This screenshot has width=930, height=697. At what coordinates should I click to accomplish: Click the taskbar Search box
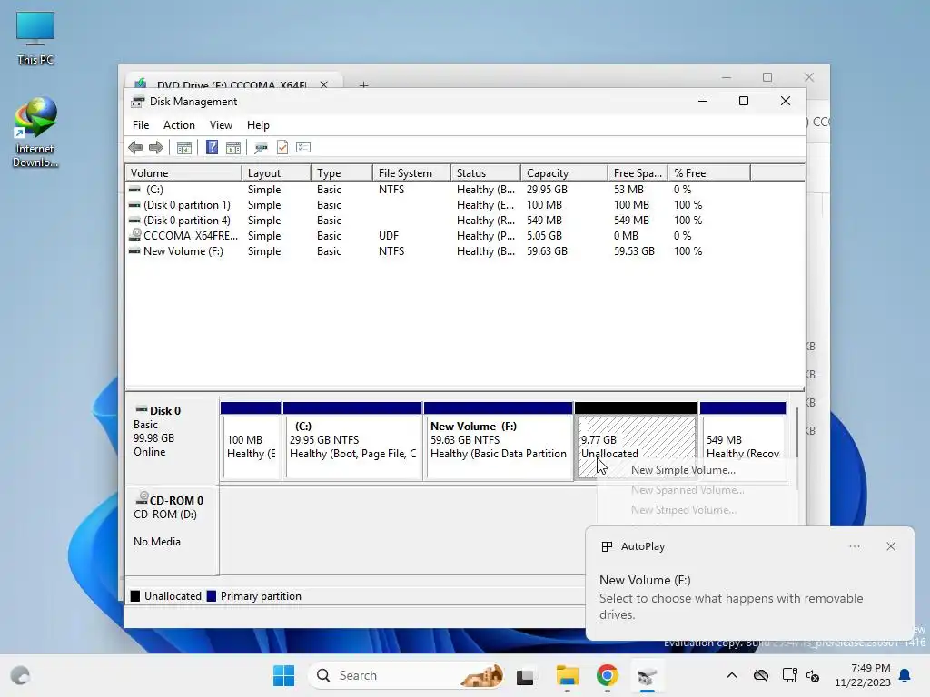[x=408, y=675]
